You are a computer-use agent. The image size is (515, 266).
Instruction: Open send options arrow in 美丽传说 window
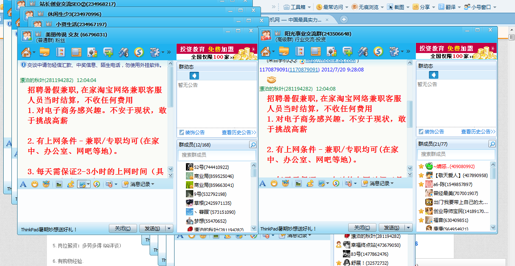(x=169, y=228)
